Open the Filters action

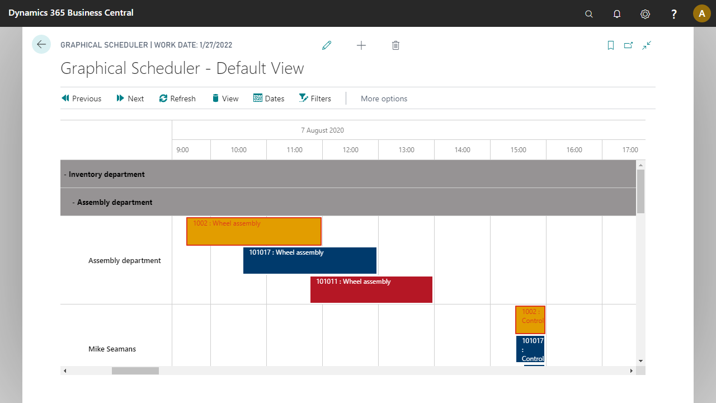pyautogui.click(x=315, y=99)
